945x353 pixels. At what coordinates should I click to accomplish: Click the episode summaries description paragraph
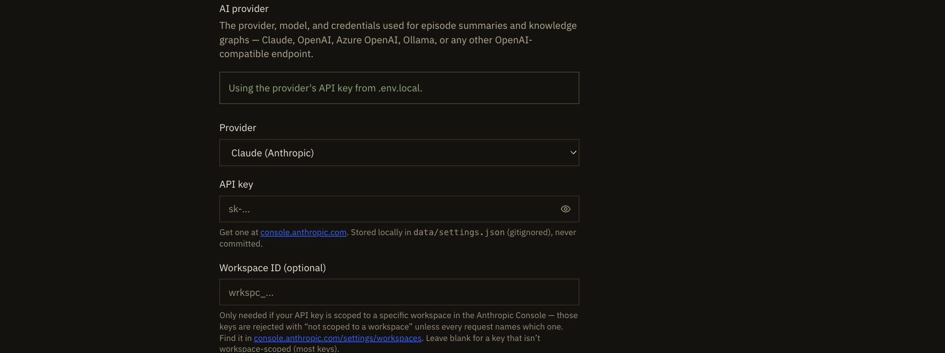click(398, 40)
